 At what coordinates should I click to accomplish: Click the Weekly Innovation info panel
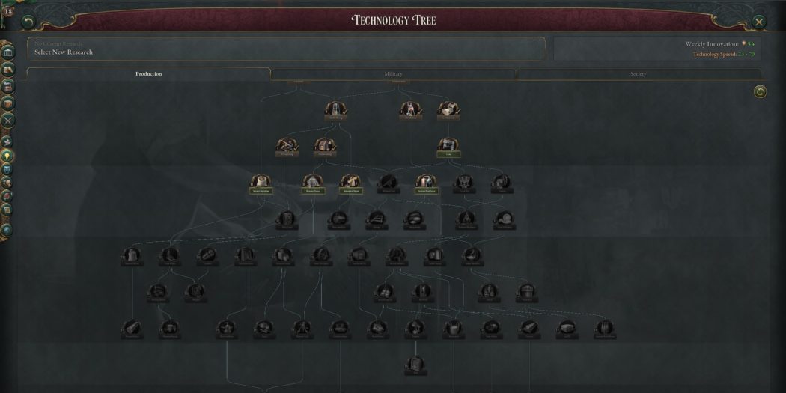(656, 49)
